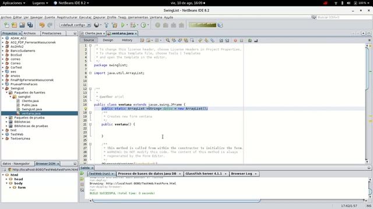Toggle Highlight Search in editor toolbar
This screenshot has height=209, width=373.
click(x=186, y=40)
